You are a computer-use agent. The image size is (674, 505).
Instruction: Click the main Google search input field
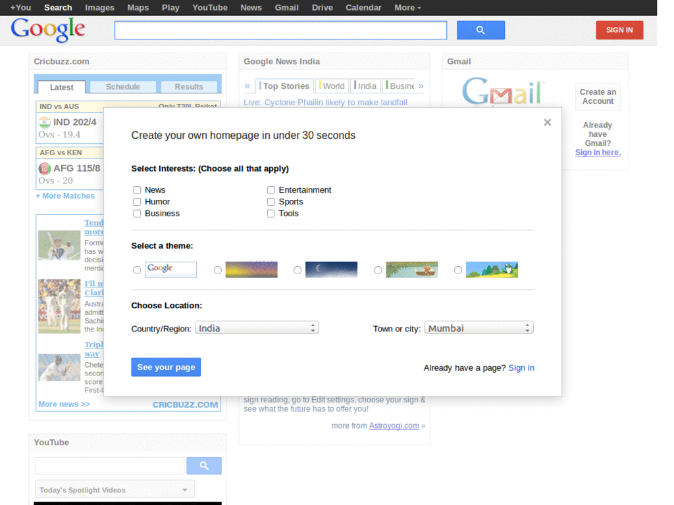click(280, 30)
